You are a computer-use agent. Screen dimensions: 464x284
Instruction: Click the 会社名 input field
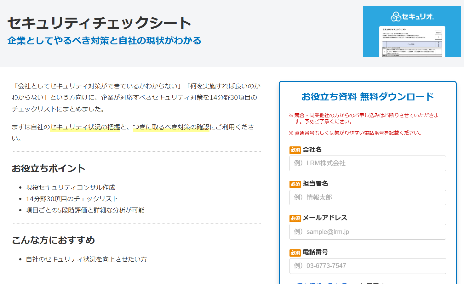point(367,163)
